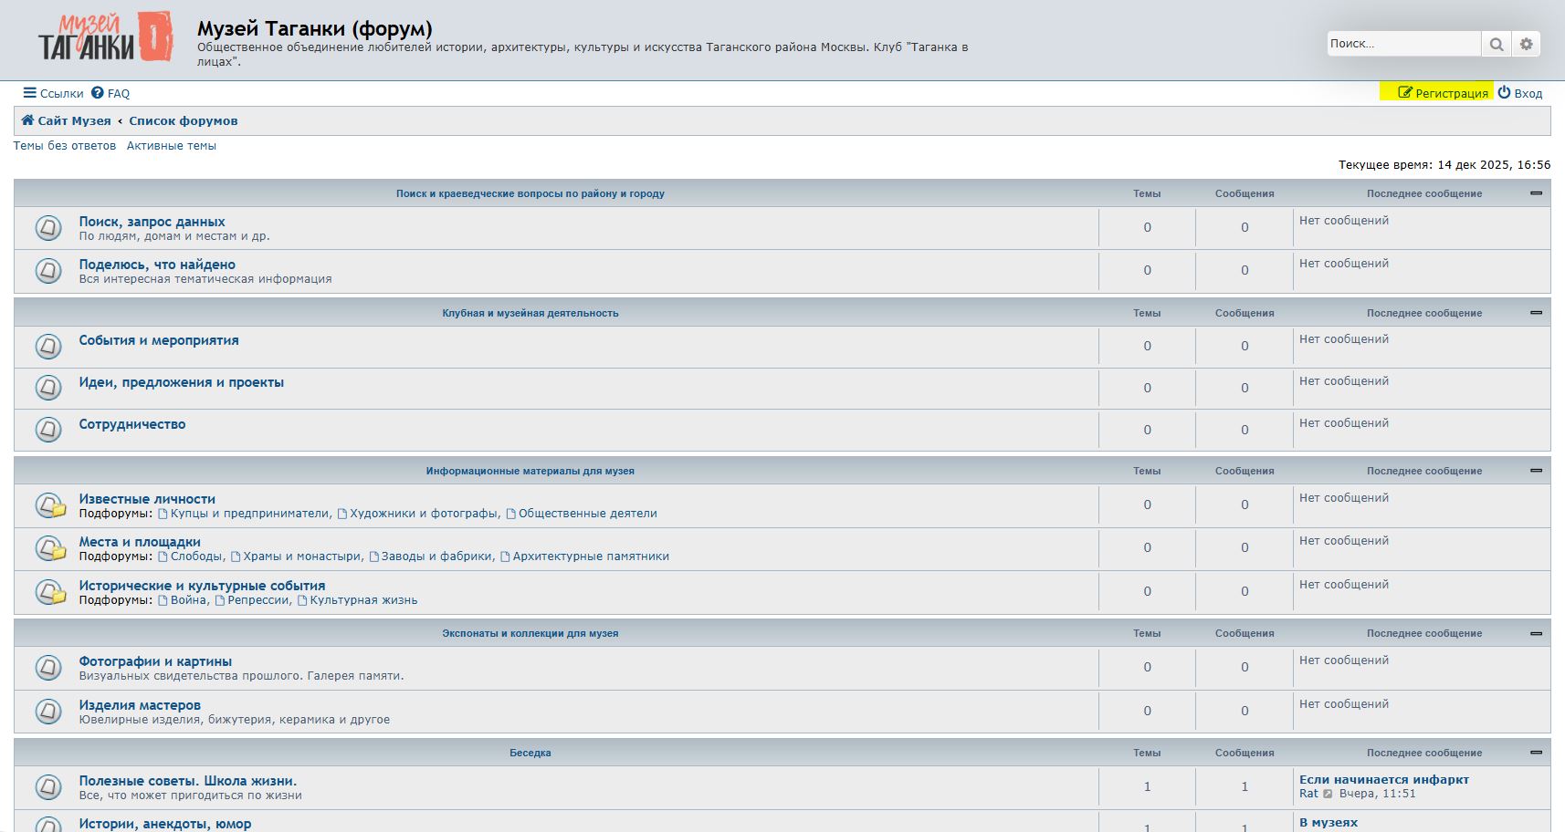Click the home icon beside Сайт Музея
The height and width of the screenshot is (832, 1565).
click(27, 120)
